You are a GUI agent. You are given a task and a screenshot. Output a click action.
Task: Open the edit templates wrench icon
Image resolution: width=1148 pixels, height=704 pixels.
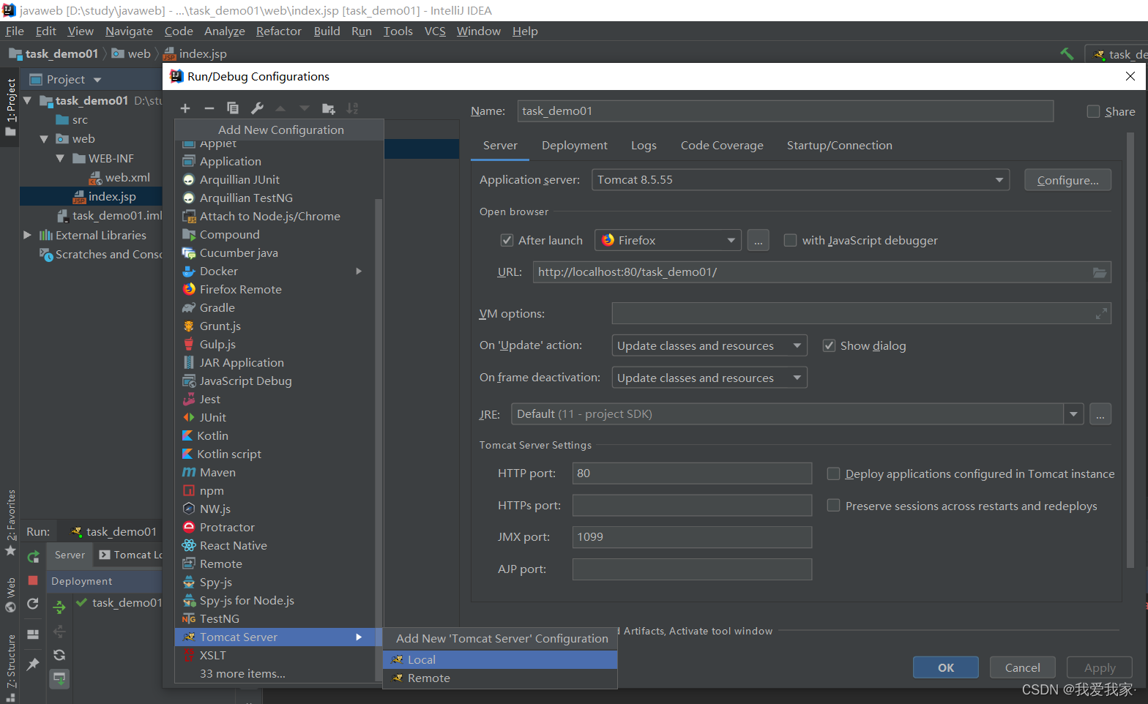[x=257, y=108]
